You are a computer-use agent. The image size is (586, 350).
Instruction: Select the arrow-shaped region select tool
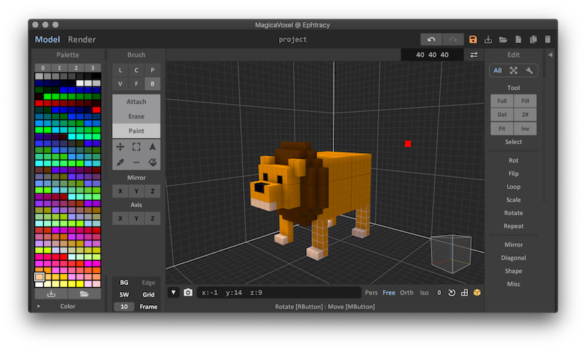click(152, 146)
